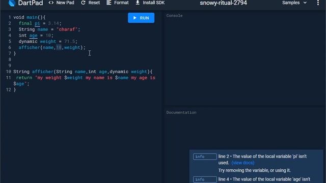326x183 pixels.
Task: Click the line 4 unused 'age' message
Action: pyautogui.click(x=264, y=179)
